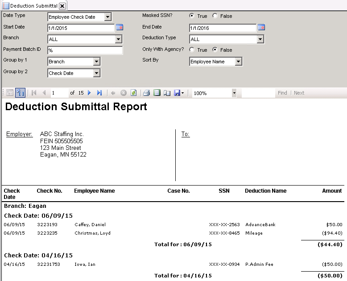
Task: Click the Deduction Name column header
Action: click(265, 191)
